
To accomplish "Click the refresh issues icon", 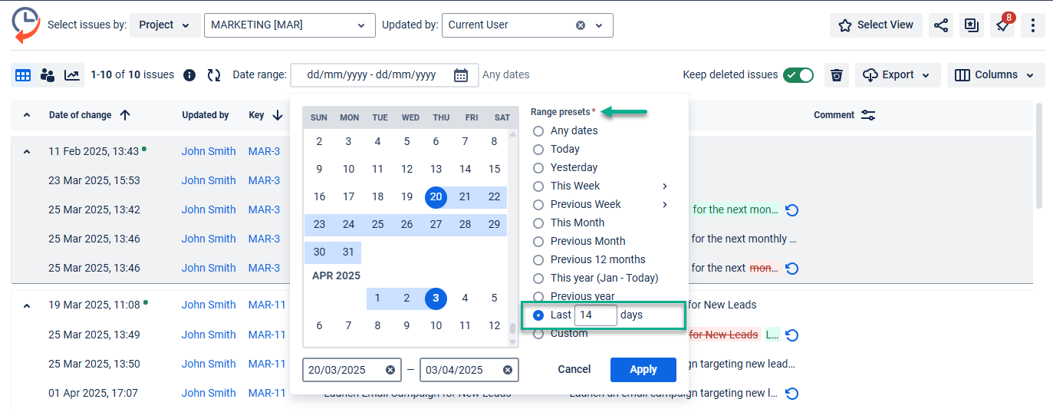I will point(214,75).
